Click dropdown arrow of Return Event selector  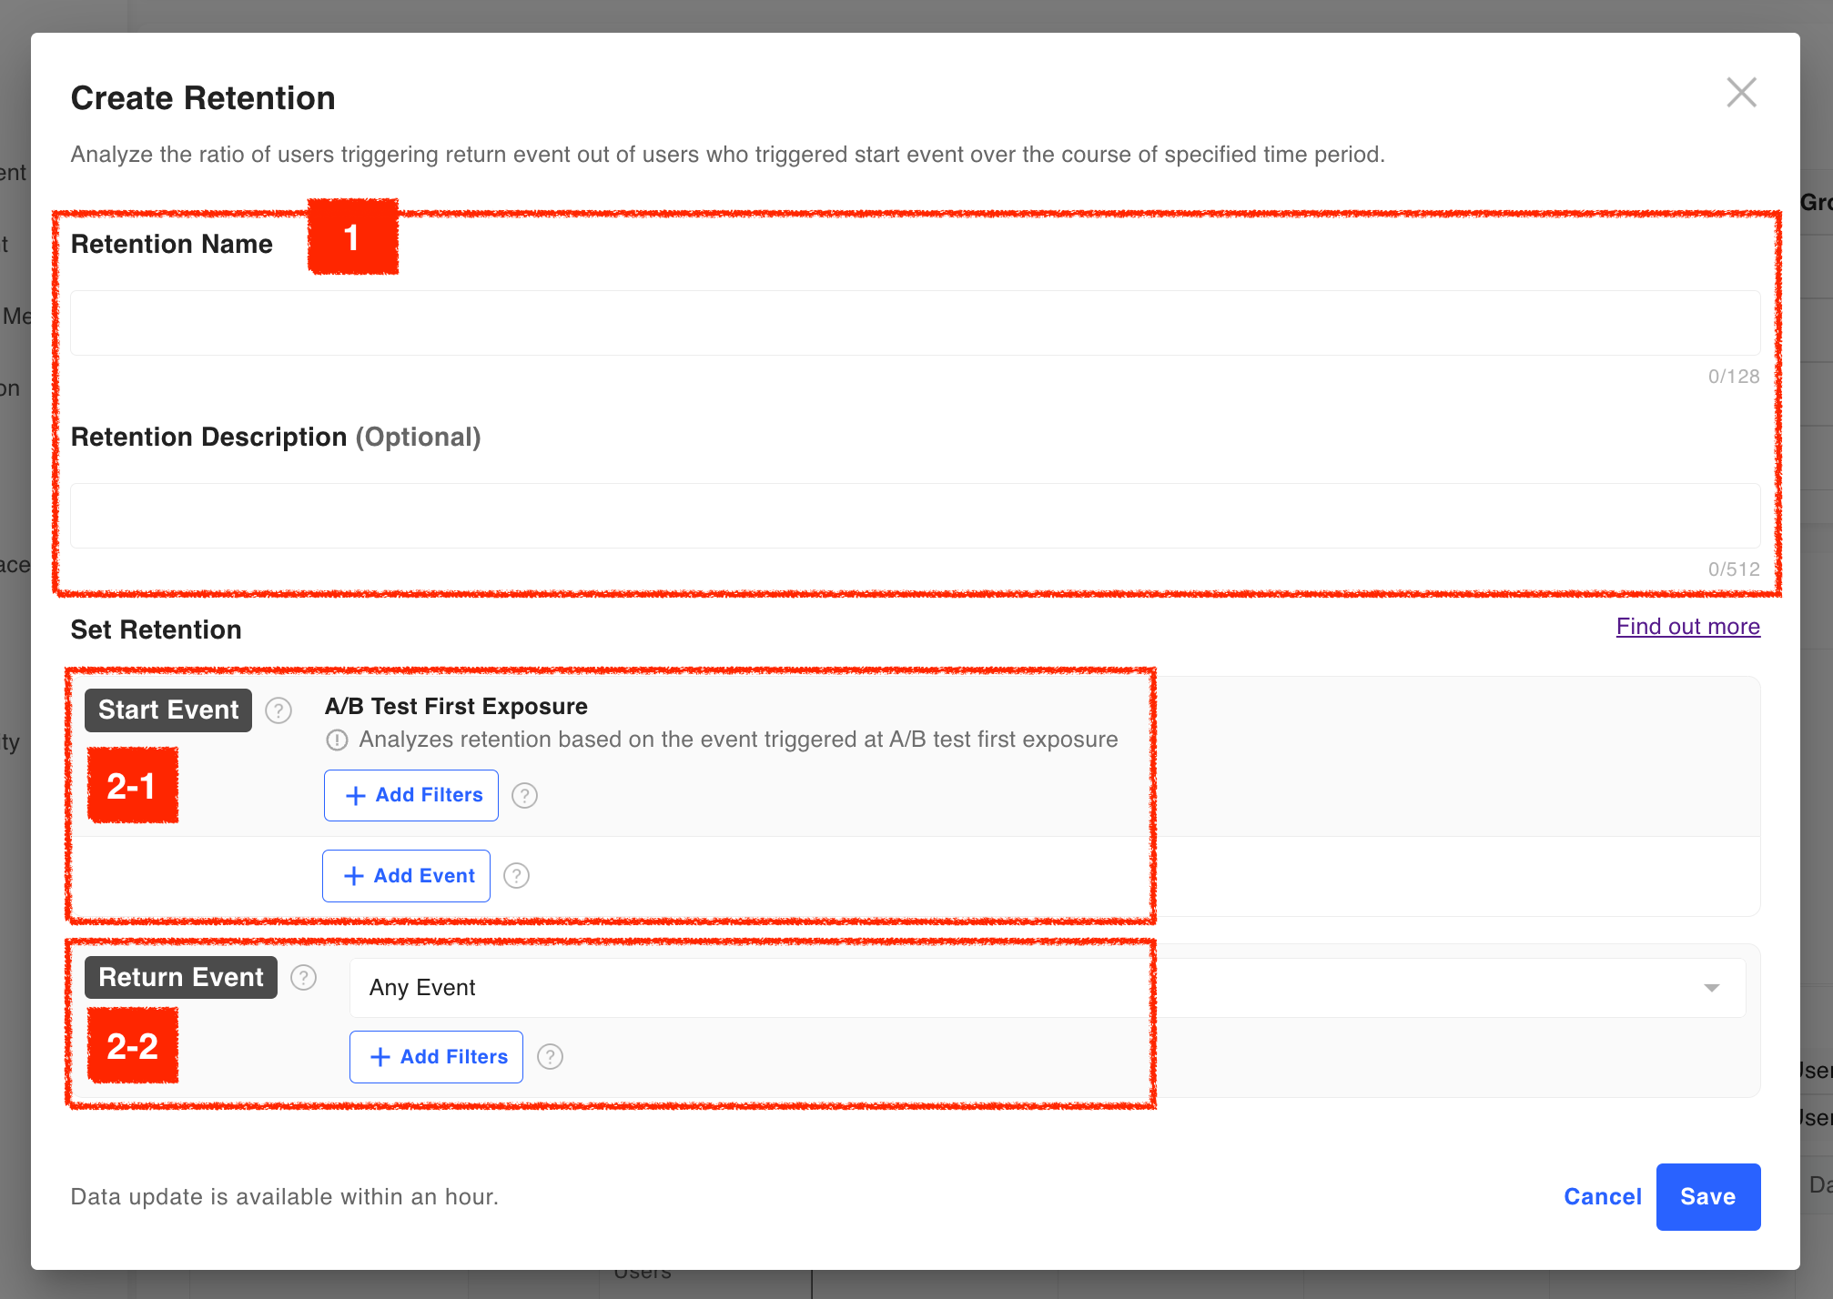tap(1711, 988)
